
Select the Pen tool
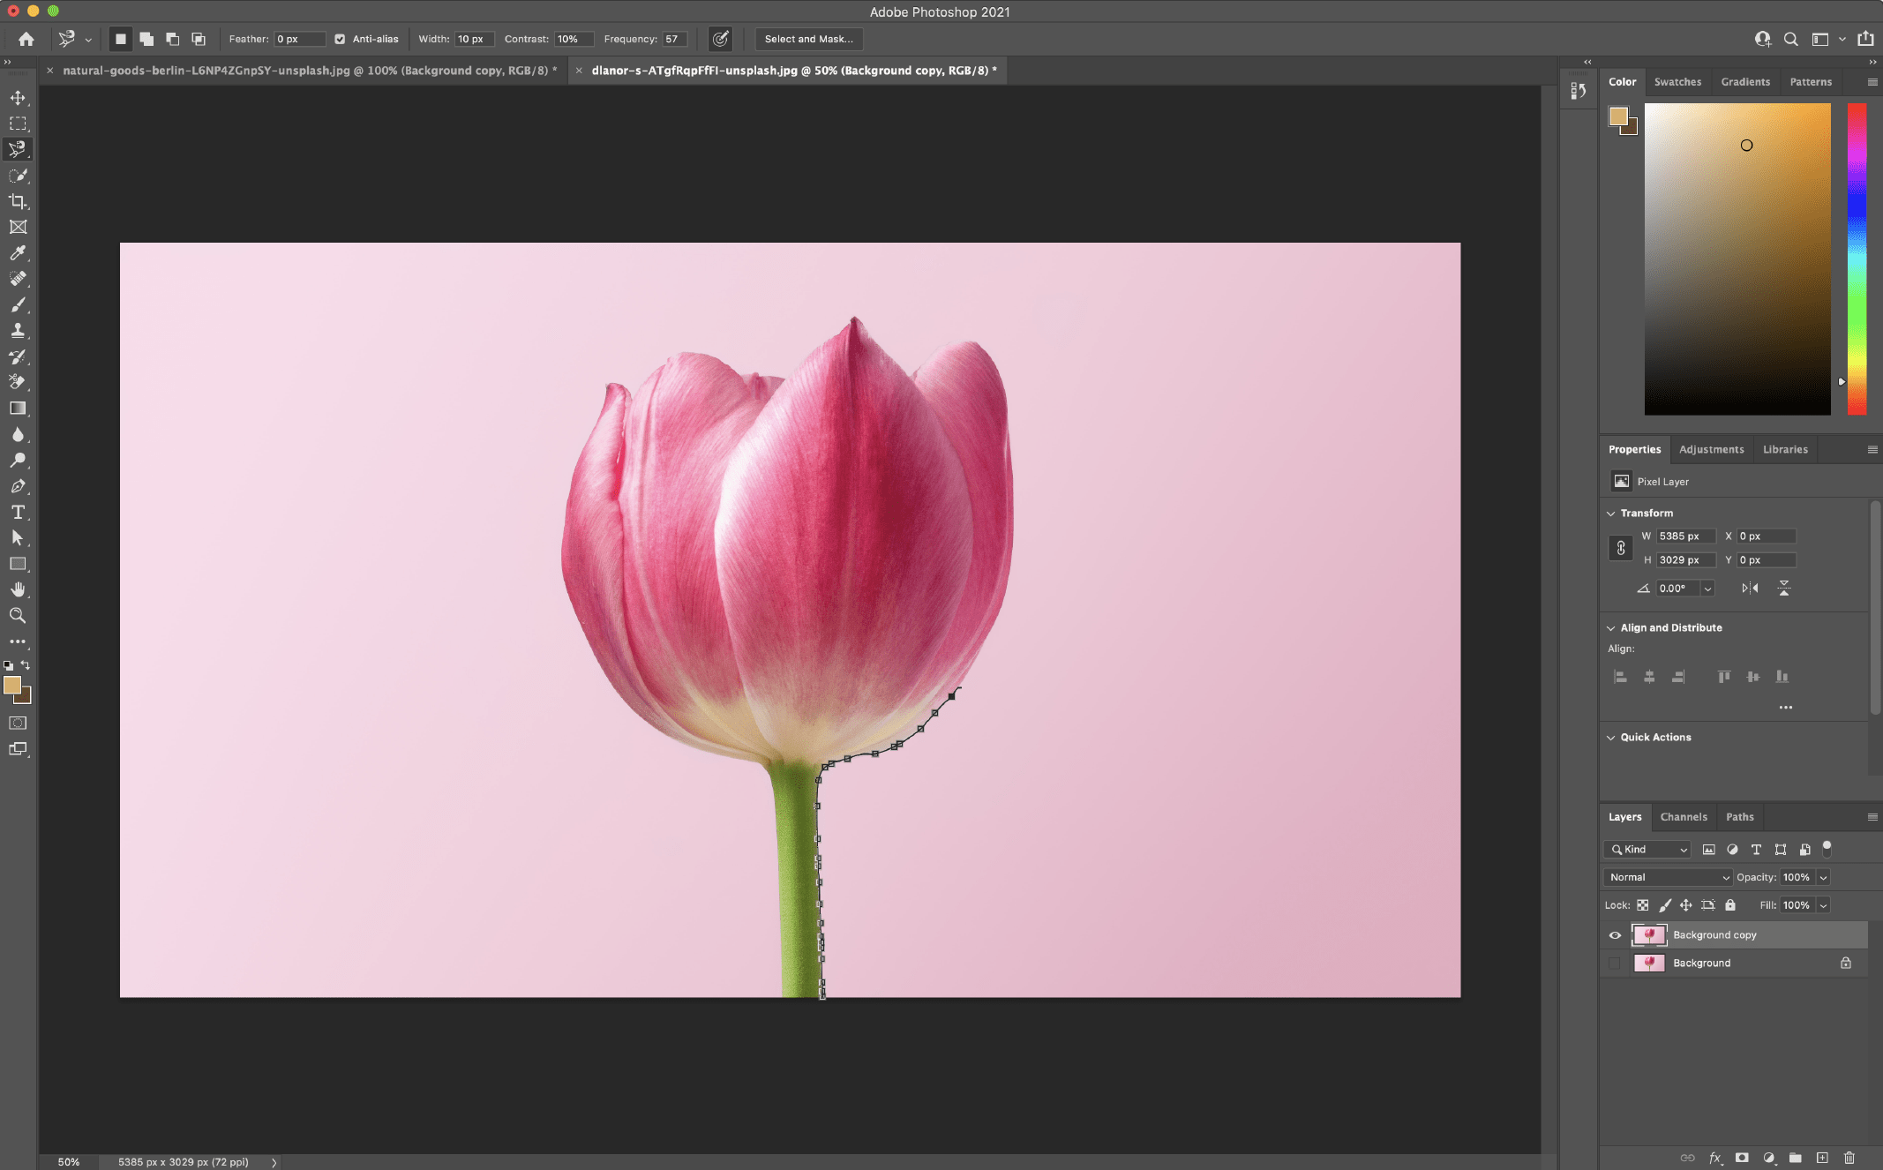coord(18,485)
